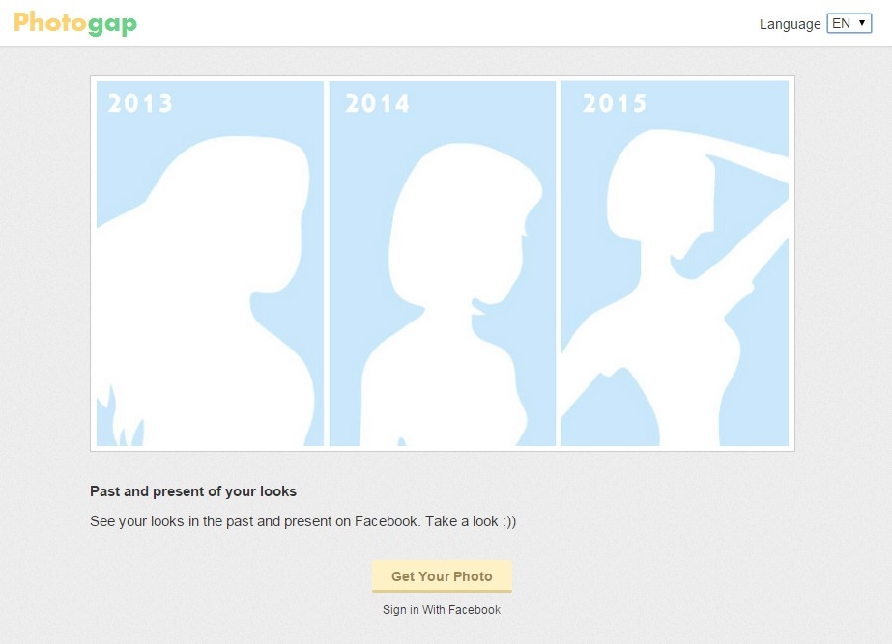The image size is (892, 644).
Task: Click the Photogap logo
Action: tap(75, 23)
